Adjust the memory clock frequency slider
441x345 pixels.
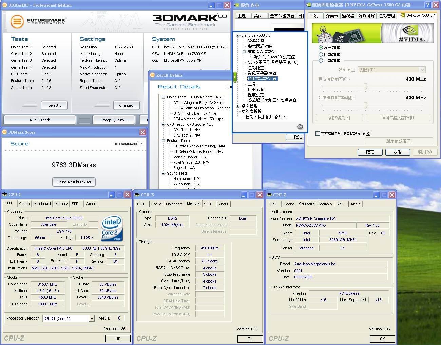pos(365,106)
